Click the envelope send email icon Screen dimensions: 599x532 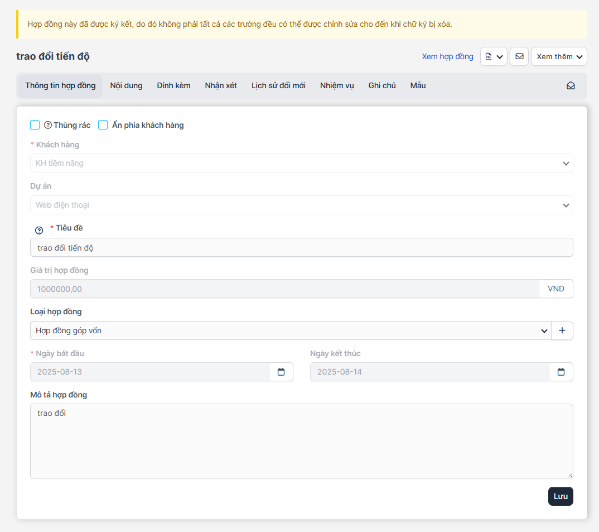click(x=519, y=56)
